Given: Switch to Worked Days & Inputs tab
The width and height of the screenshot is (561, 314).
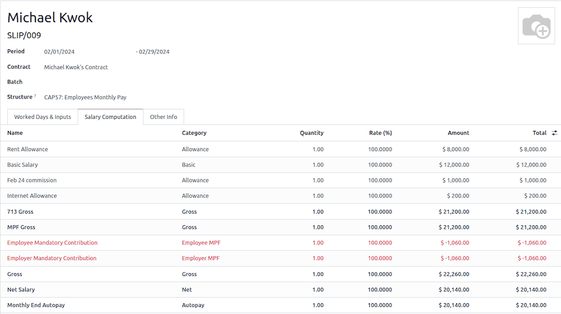Looking at the screenshot, I should 43,117.
